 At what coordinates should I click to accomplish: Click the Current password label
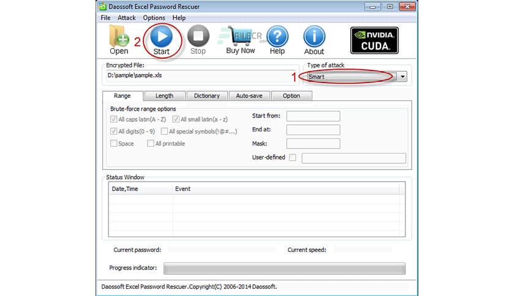pyautogui.click(x=137, y=250)
